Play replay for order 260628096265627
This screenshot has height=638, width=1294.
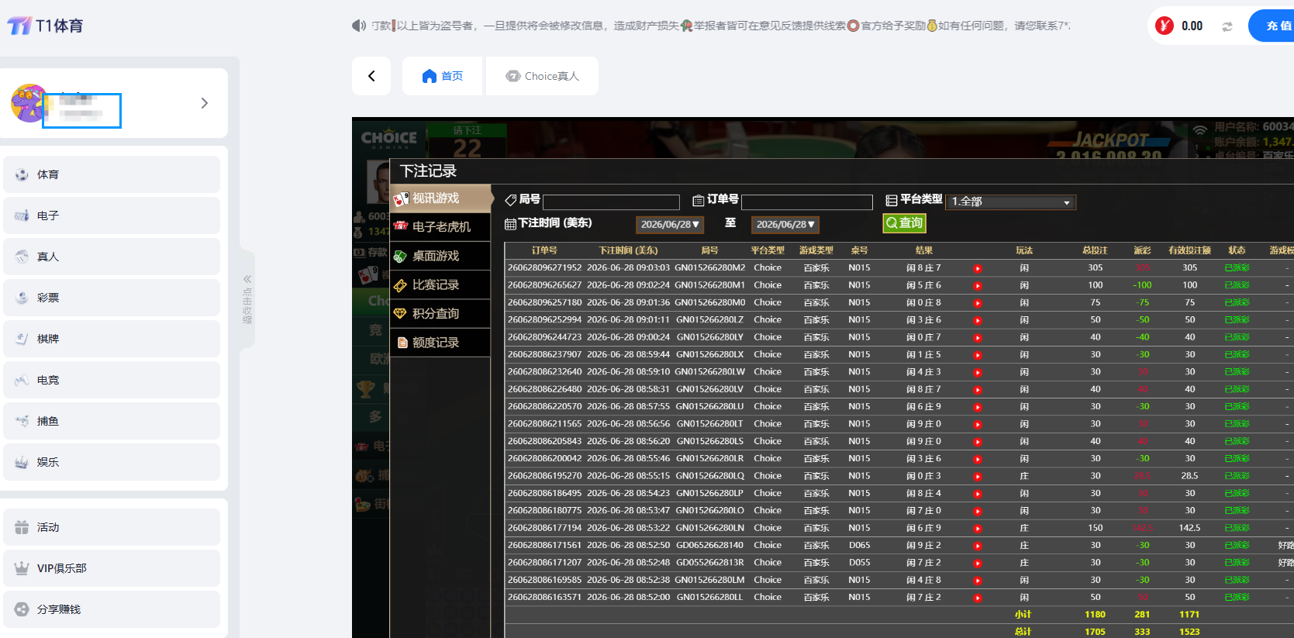(978, 285)
